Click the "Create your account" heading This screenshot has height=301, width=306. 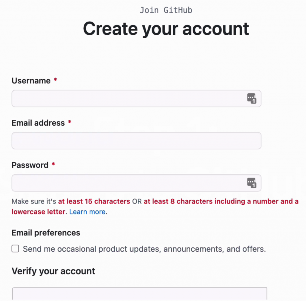(166, 28)
